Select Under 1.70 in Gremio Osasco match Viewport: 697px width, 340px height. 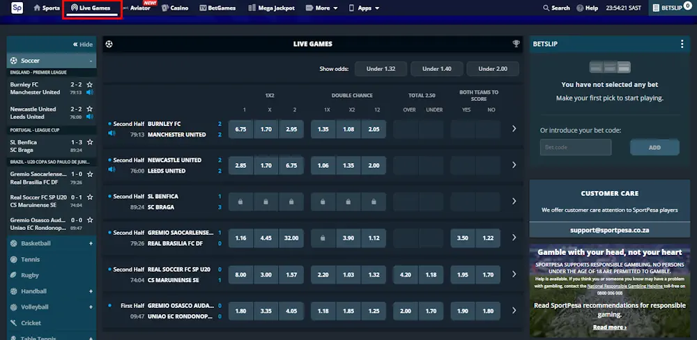point(431,311)
